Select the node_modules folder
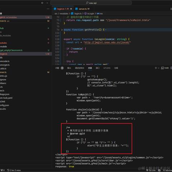The height and width of the screenshot is (172, 172). [5, 35]
